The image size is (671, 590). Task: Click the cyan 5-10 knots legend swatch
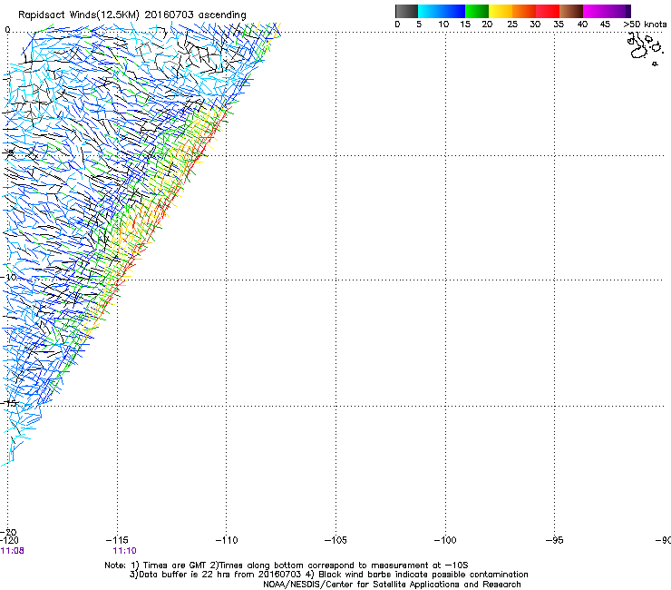[429, 11]
